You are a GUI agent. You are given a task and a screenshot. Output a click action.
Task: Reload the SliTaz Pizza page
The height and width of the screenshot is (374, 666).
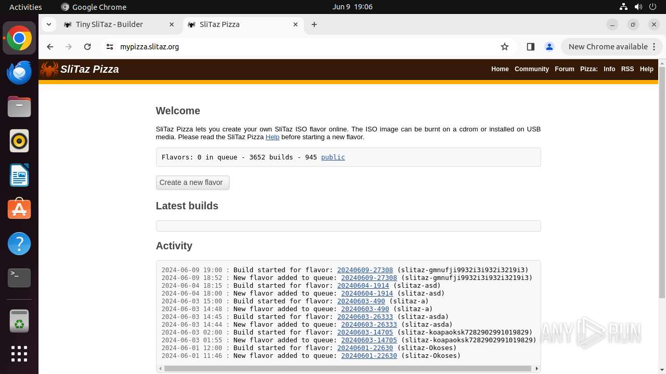coord(87,47)
